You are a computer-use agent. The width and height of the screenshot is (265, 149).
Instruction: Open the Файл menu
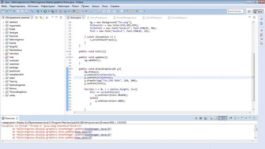pos(4,6)
